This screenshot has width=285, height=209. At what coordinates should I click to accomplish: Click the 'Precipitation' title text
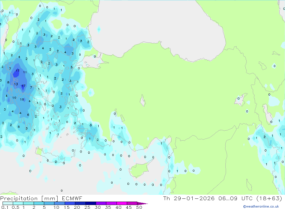19,198
